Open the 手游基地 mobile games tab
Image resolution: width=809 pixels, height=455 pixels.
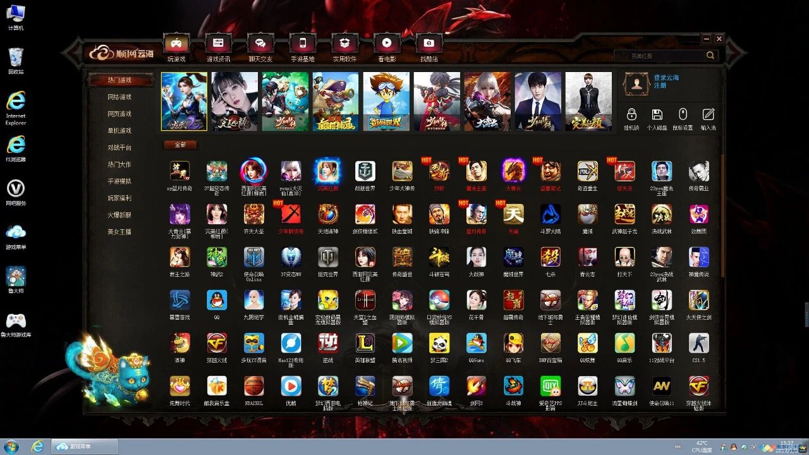click(303, 48)
